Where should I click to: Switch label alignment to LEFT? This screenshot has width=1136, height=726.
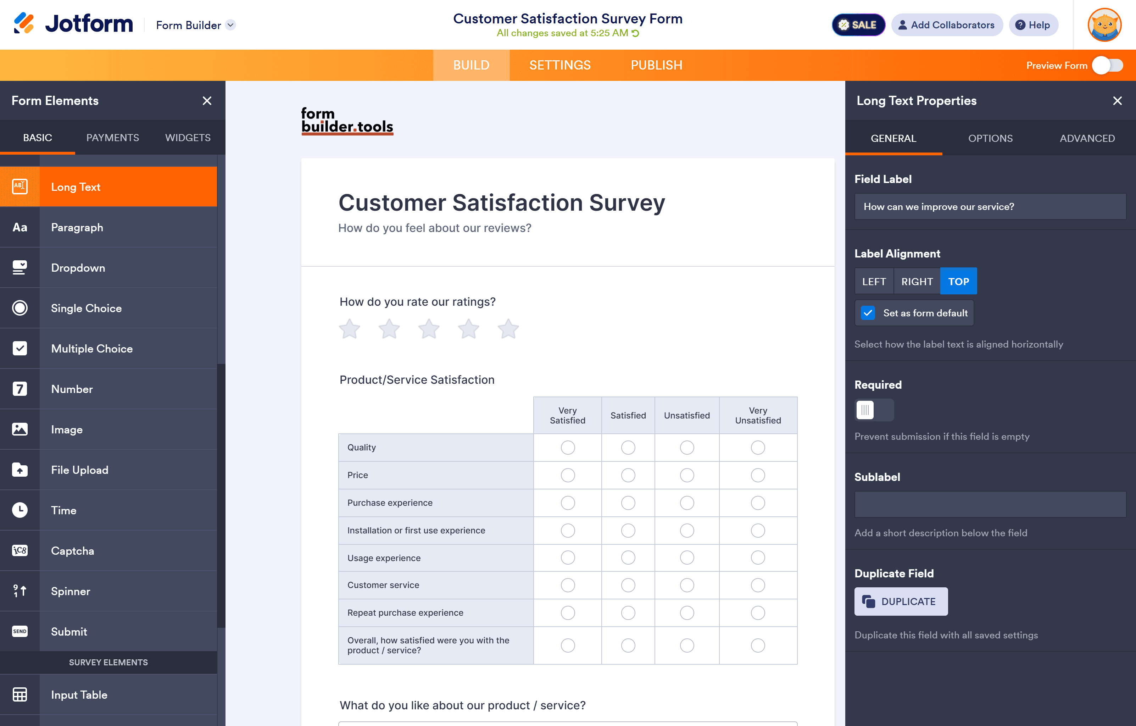pyautogui.click(x=874, y=281)
